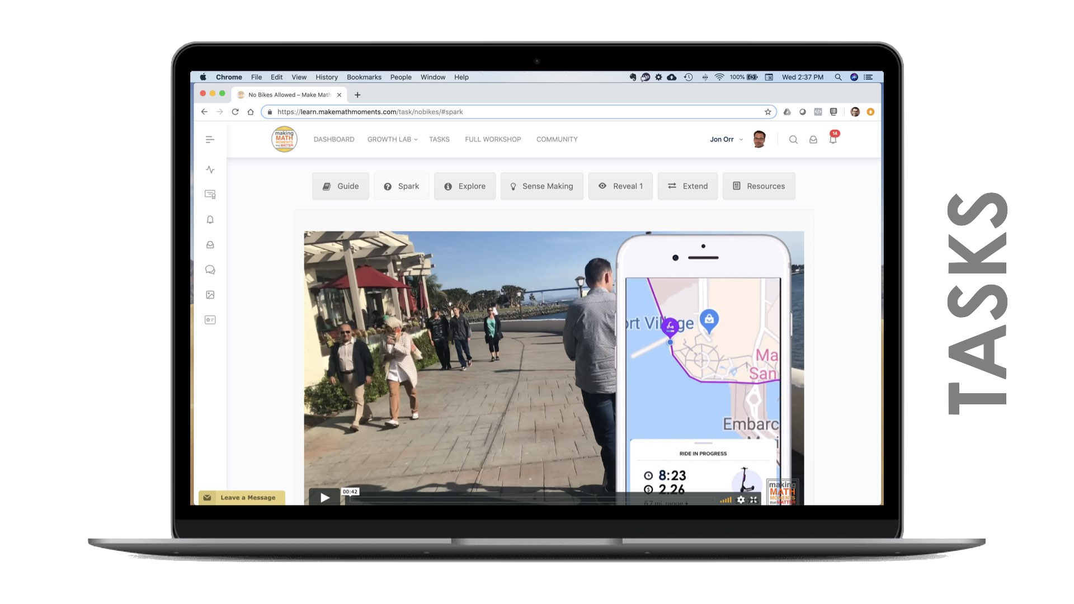The height and width of the screenshot is (604, 1074).
Task: Play the No Bikes Allowed video
Action: point(324,497)
